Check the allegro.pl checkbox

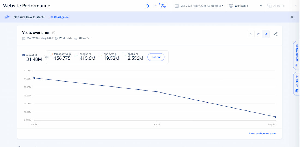point(77,54)
